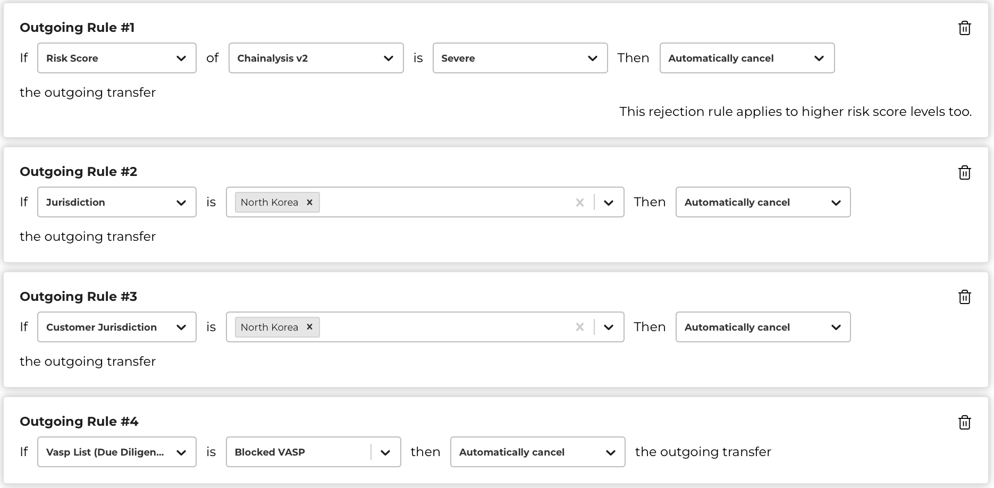Delete Outgoing Rule #1 with trash icon

pos(964,28)
